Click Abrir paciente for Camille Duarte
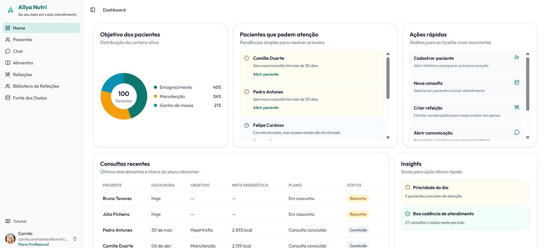The image size is (546, 248). (x=266, y=74)
